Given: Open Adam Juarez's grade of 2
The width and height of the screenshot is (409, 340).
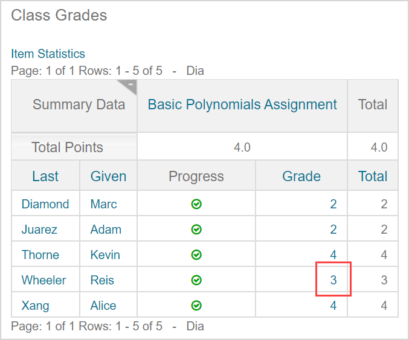Looking at the screenshot, I should [333, 229].
